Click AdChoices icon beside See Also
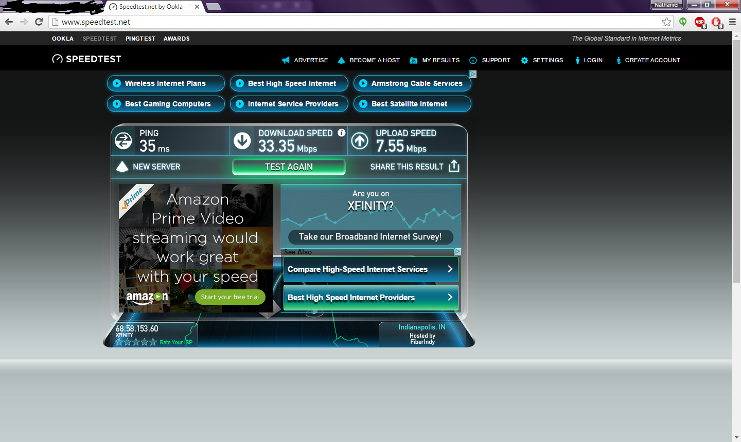This screenshot has height=442, width=741. point(457,252)
